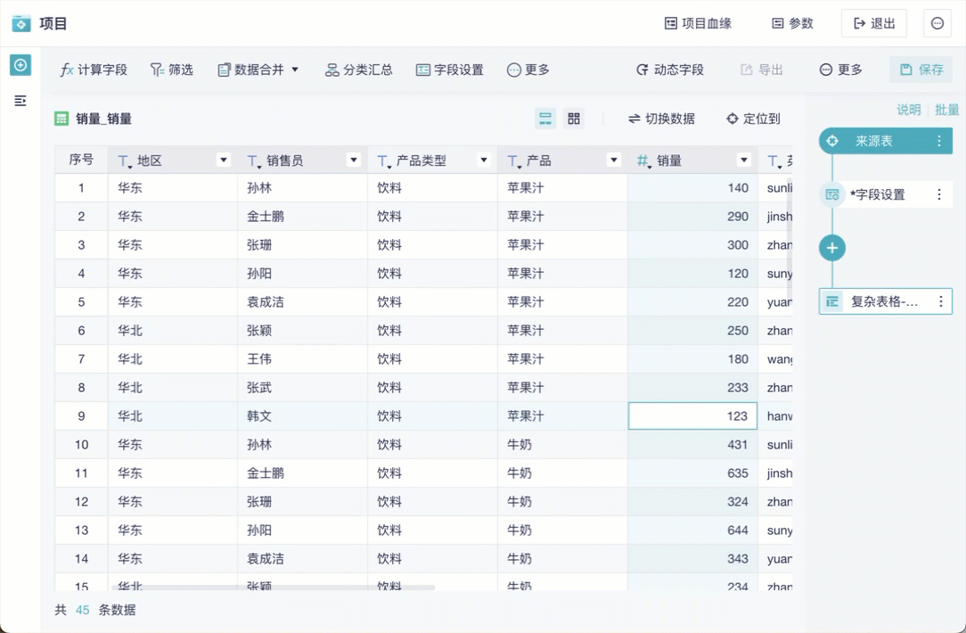Screen dimensions: 966x633
Task: Click the 销量 numeric type icon in header
Action: click(643, 160)
